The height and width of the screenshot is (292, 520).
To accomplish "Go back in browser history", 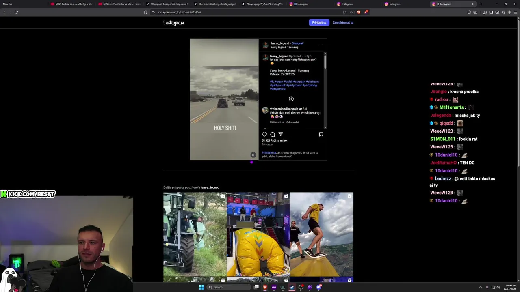I will click(x=4, y=12).
